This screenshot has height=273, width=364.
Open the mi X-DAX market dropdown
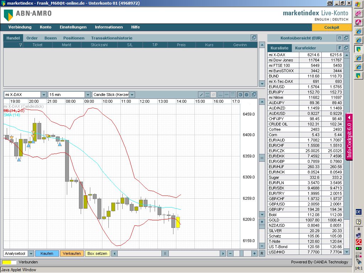[44, 95]
